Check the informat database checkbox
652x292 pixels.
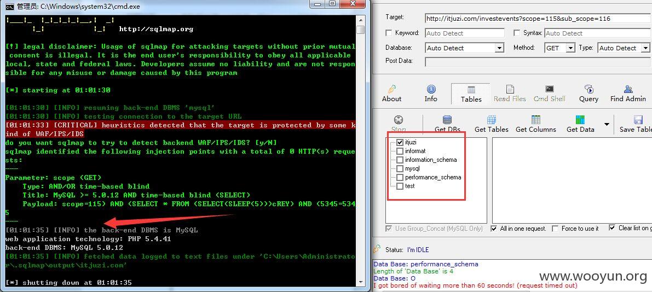(x=400, y=151)
